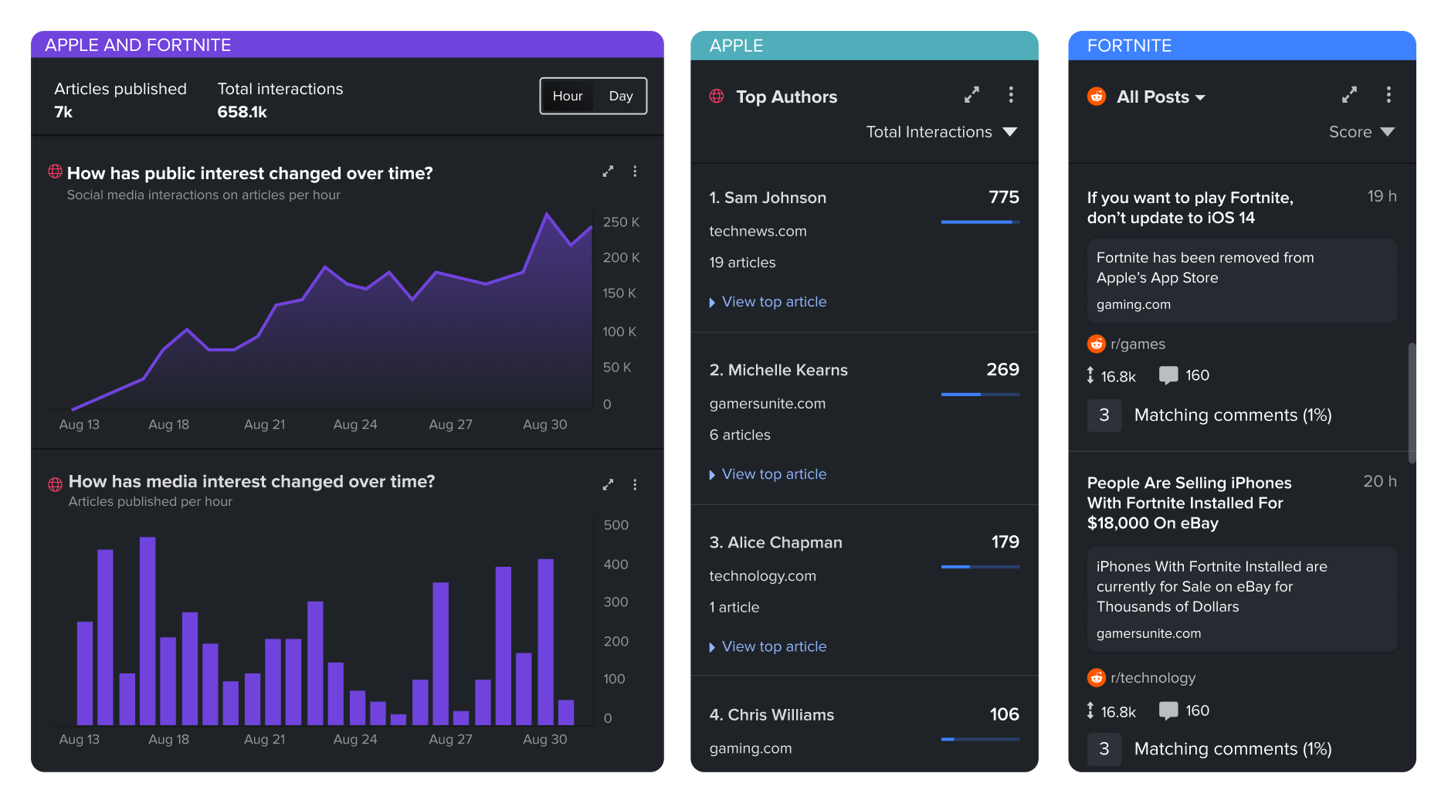Switch chart granularity to Hour

coord(568,96)
